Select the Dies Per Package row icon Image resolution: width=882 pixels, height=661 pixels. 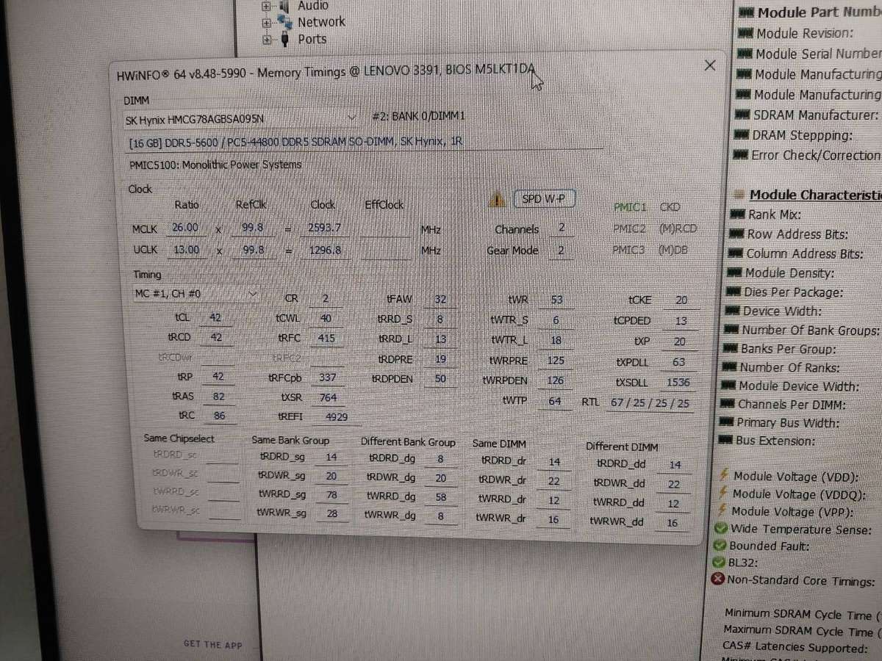coord(734,292)
